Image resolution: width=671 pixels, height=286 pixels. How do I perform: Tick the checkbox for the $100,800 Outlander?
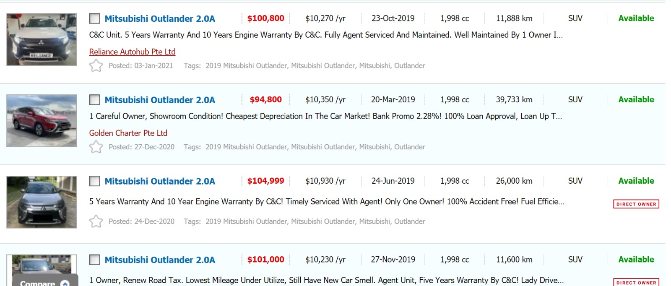(95, 18)
